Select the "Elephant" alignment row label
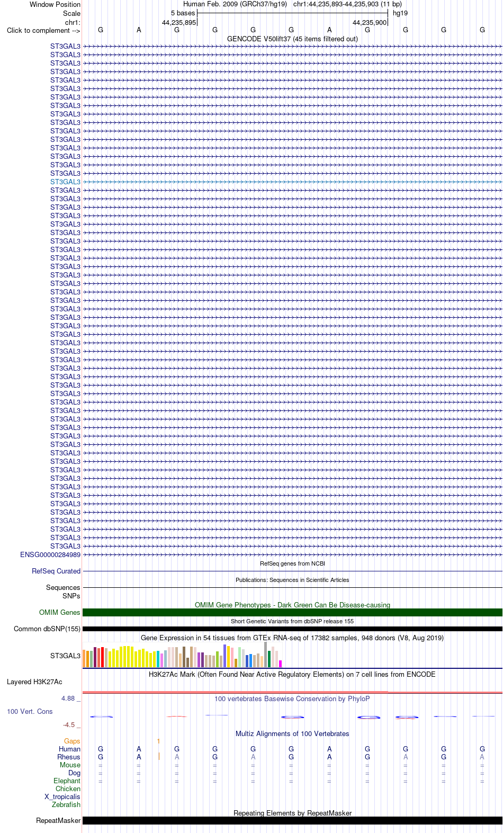Viewport: 503px width, 833px height. pos(67,781)
